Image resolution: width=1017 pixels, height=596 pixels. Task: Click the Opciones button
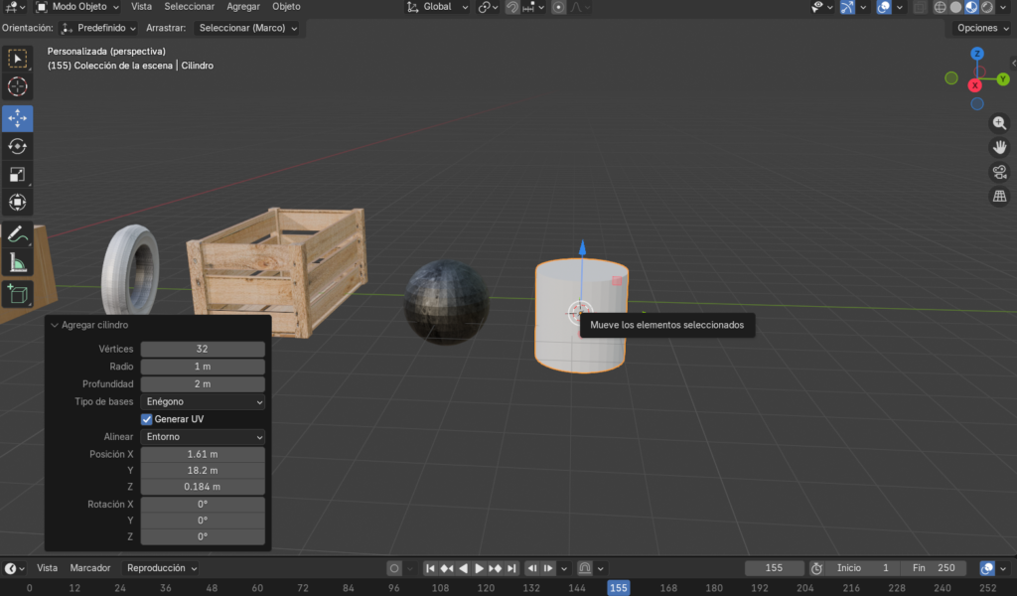click(x=982, y=28)
